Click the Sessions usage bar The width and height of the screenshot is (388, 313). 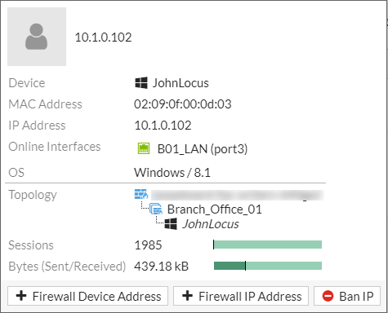coord(267,245)
